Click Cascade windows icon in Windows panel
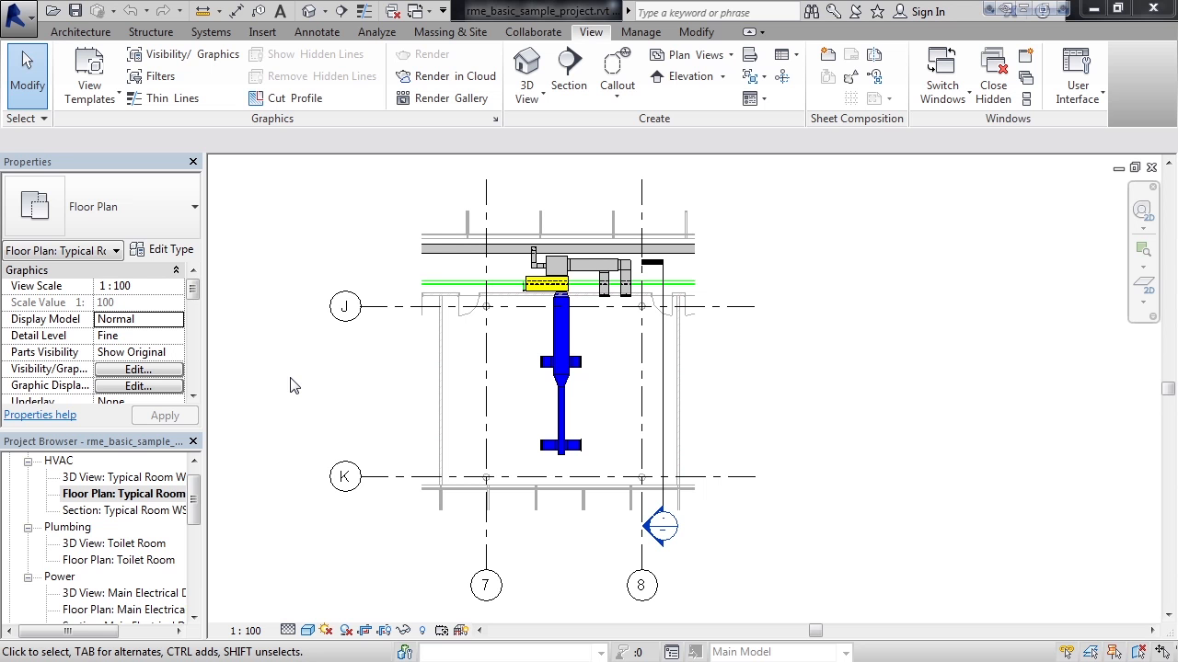Viewport: 1178px width, 662px height. 1026,76
